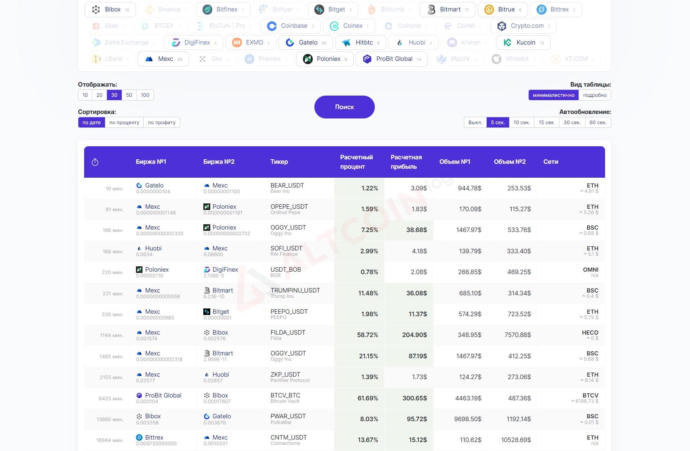Screen dimensions: 690x451
Task: Set autoupdate to 60 сек.
Action: point(598,123)
